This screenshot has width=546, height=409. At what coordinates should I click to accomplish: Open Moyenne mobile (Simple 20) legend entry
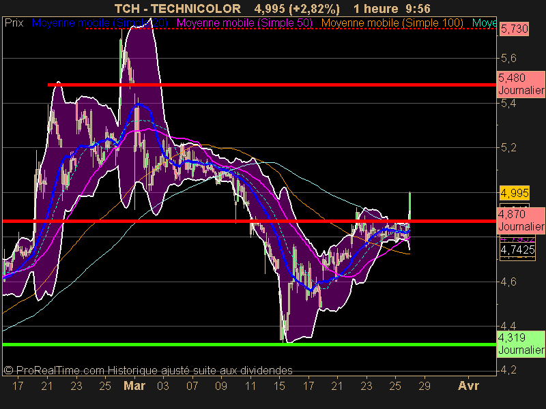coord(100,23)
